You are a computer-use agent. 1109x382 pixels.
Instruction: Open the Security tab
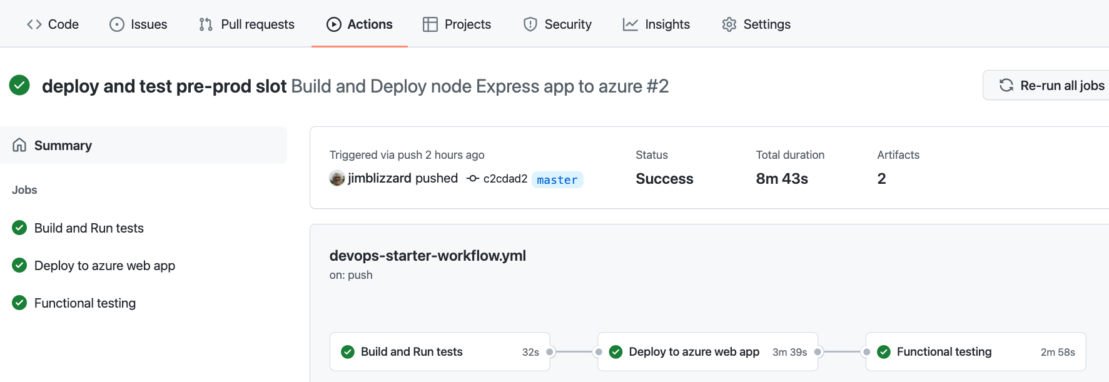click(x=557, y=24)
